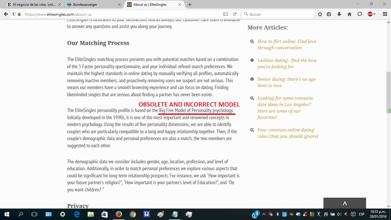Viewport: 391px width, 220px height.
Task: Bookmark this page with the star icon
Action: click(320, 14)
